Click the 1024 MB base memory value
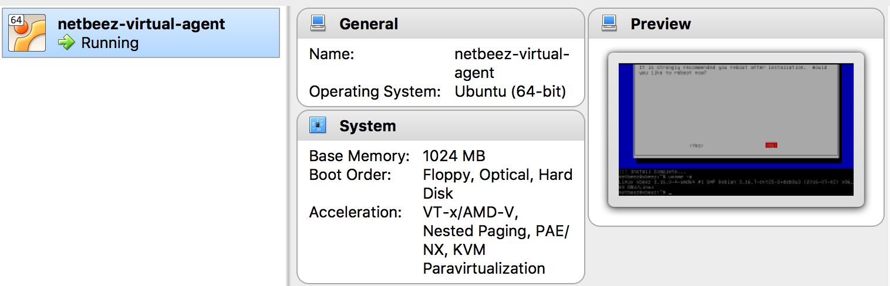Screen dimensions: 890x286 click(x=454, y=156)
